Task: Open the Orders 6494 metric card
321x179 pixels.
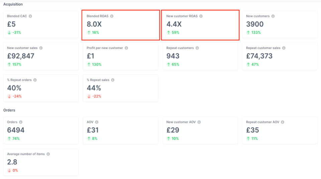Action: (x=41, y=131)
